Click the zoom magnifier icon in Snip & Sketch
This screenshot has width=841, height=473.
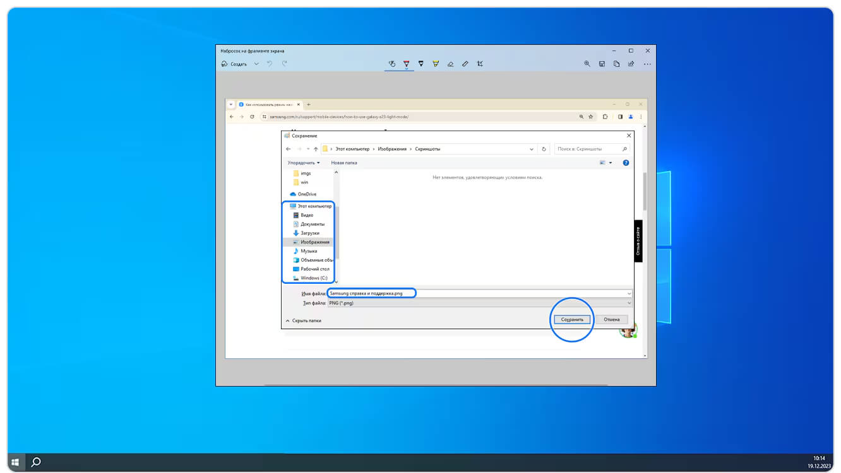pos(587,64)
